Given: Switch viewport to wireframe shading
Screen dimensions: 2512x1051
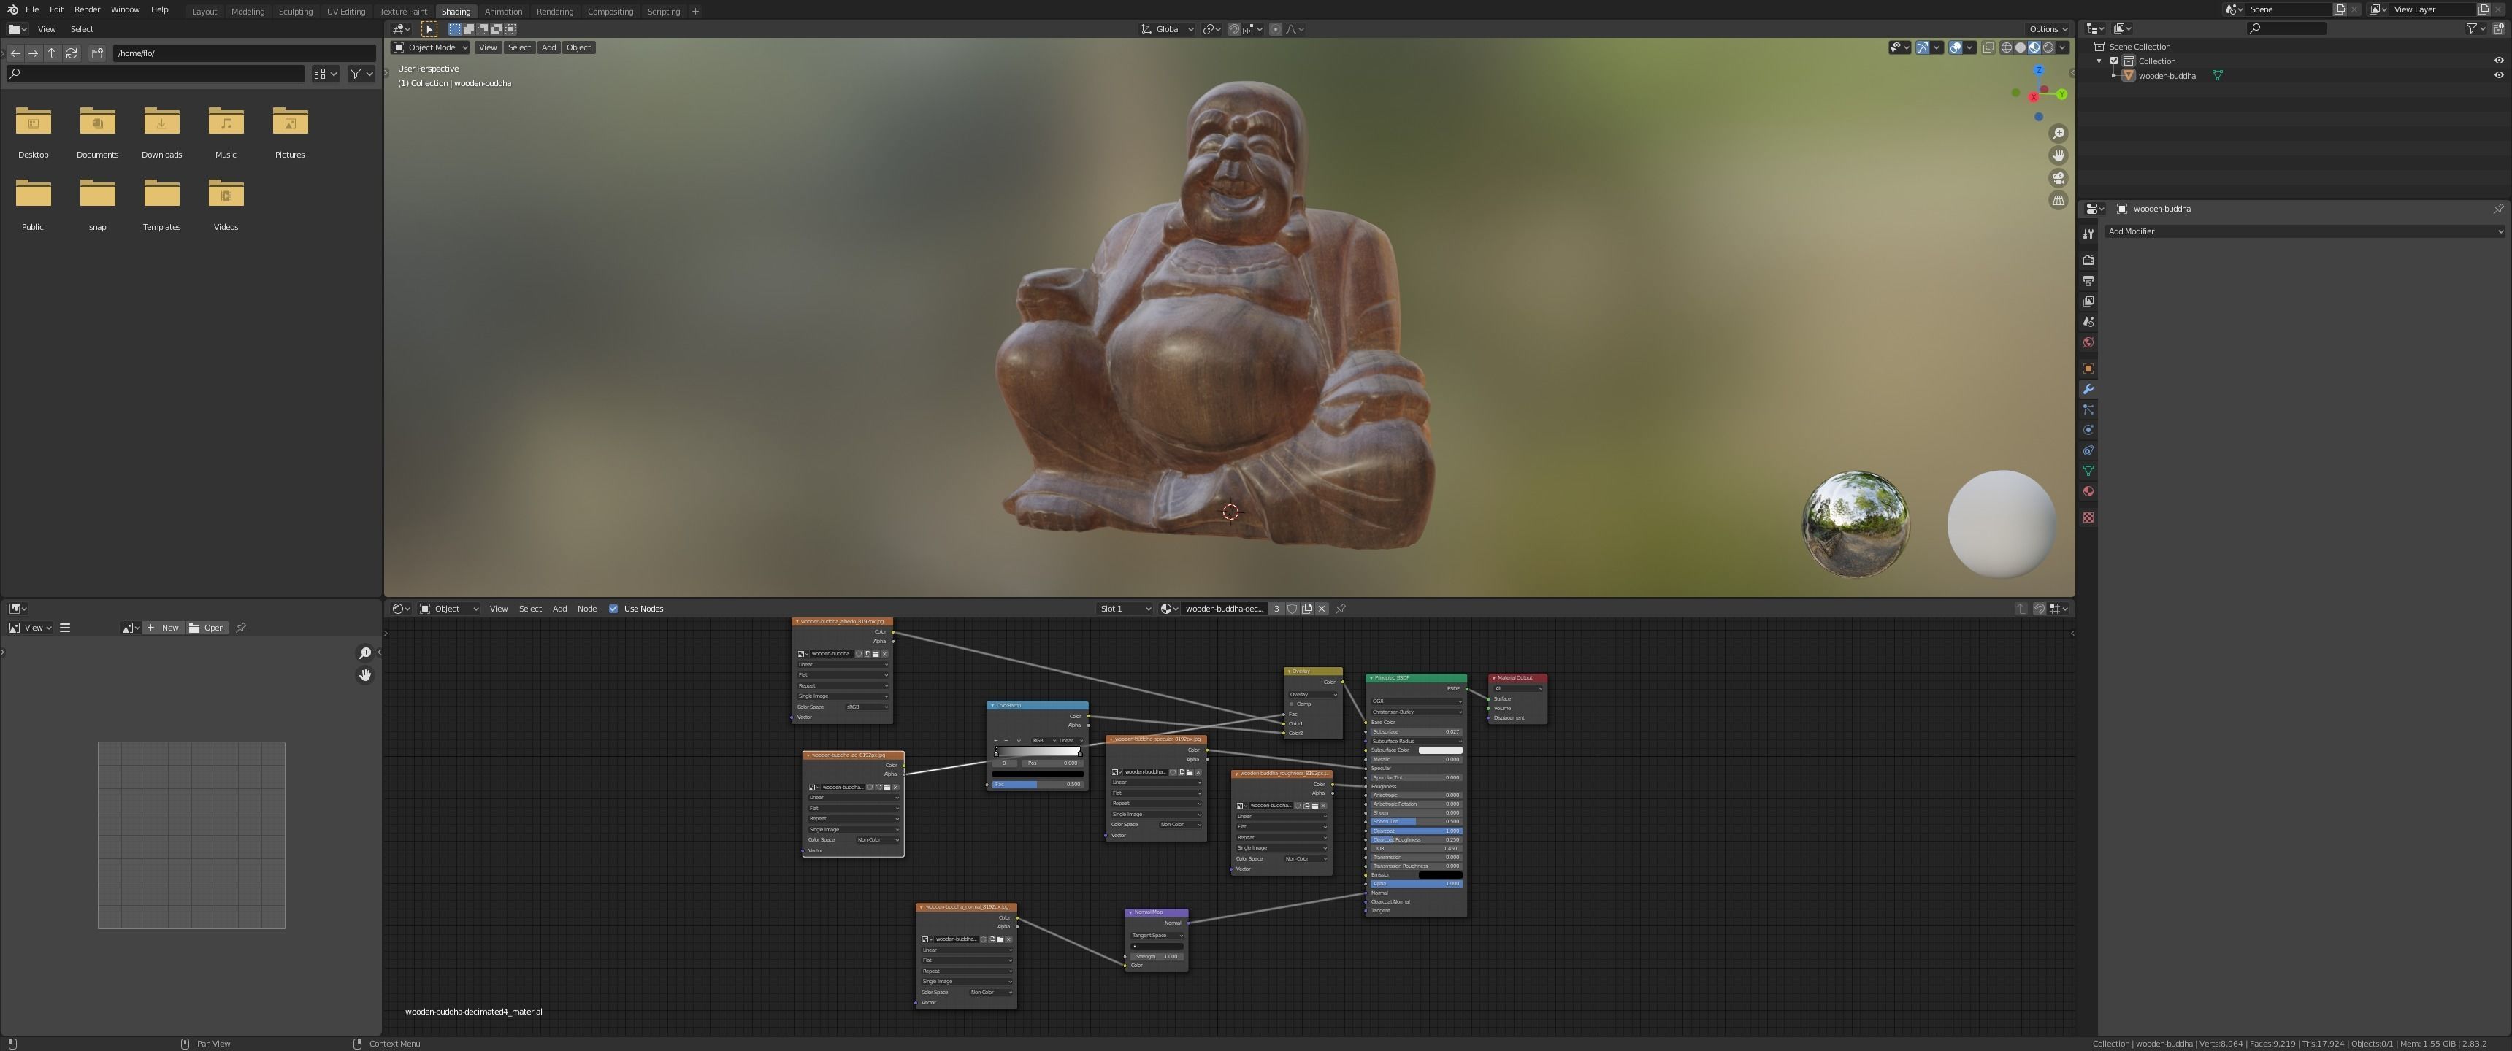Looking at the screenshot, I should tap(2006, 47).
